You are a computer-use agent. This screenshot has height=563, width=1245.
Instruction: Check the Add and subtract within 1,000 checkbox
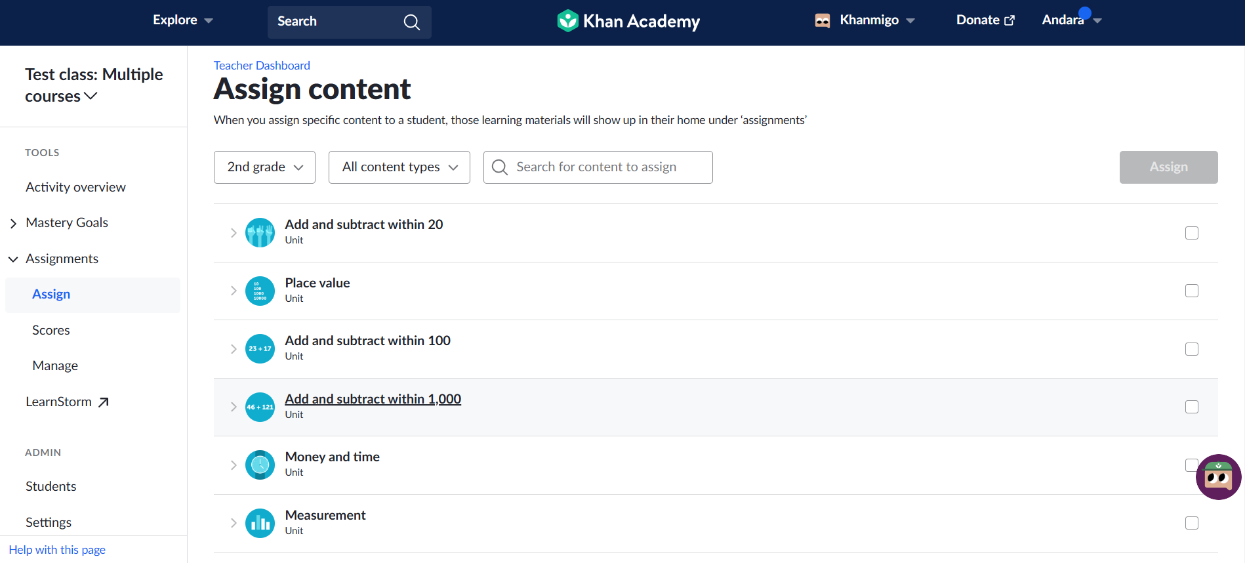(x=1192, y=407)
